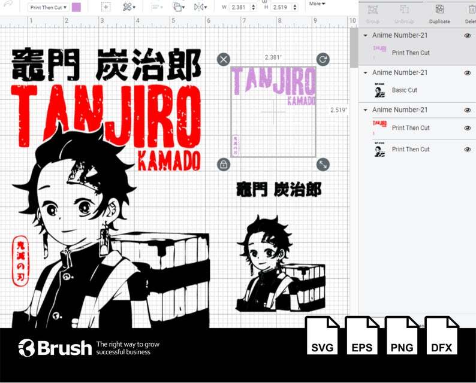Click the Group button in layers panel
Screen dimensions: 476x383
click(372, 14)
